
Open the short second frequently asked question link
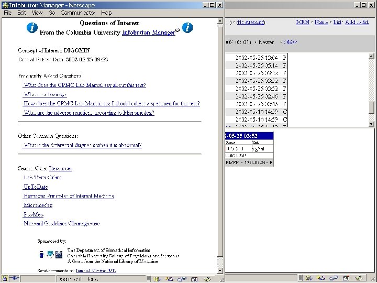click(45, 94)
